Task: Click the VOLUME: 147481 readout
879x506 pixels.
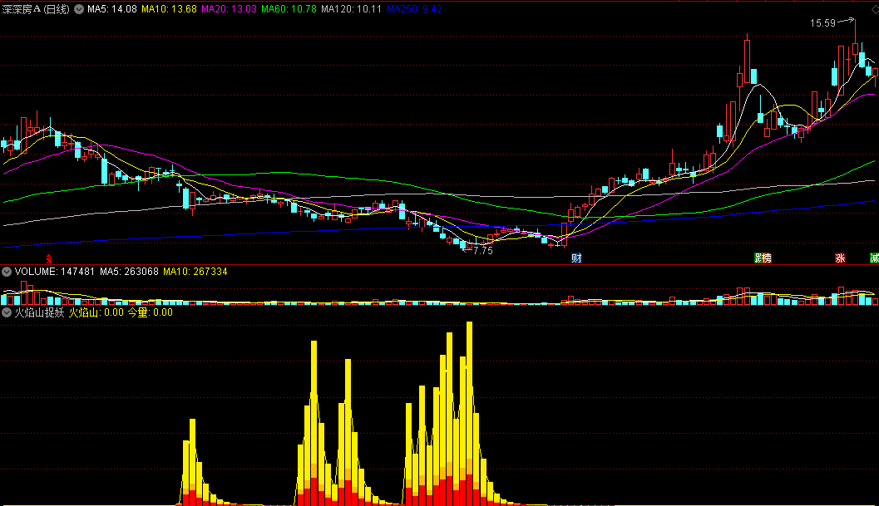Action: pyautogui.click(x=54, y=272)
